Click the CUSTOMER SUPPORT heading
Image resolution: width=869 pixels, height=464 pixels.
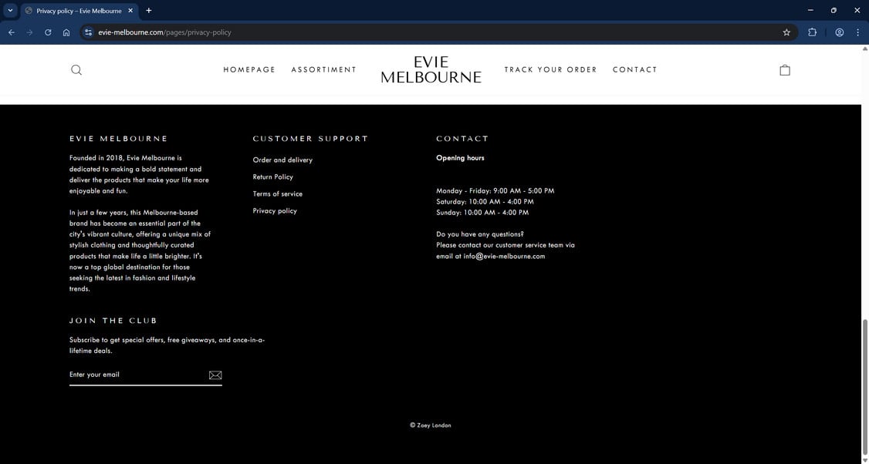coord(310,139)
